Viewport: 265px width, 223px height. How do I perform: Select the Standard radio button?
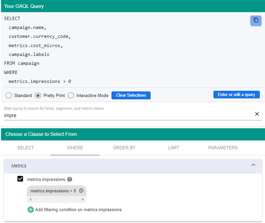pos(8,95)
